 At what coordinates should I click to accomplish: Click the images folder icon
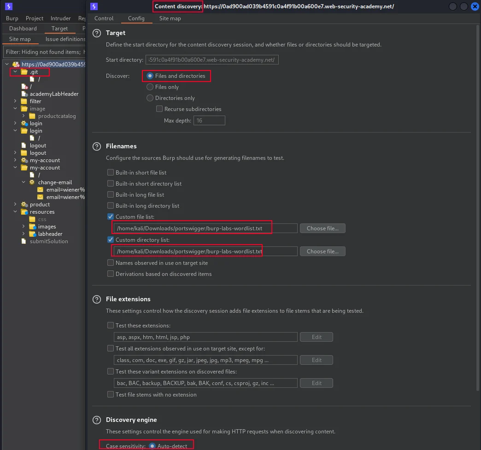tap(33, 226)
